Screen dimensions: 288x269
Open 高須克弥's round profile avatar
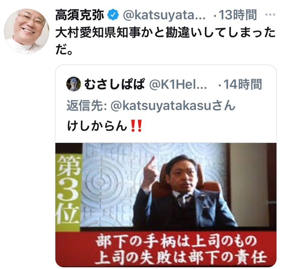(x=27, y=31)
